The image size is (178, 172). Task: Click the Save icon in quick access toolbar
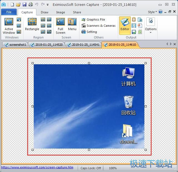(24, 4)
